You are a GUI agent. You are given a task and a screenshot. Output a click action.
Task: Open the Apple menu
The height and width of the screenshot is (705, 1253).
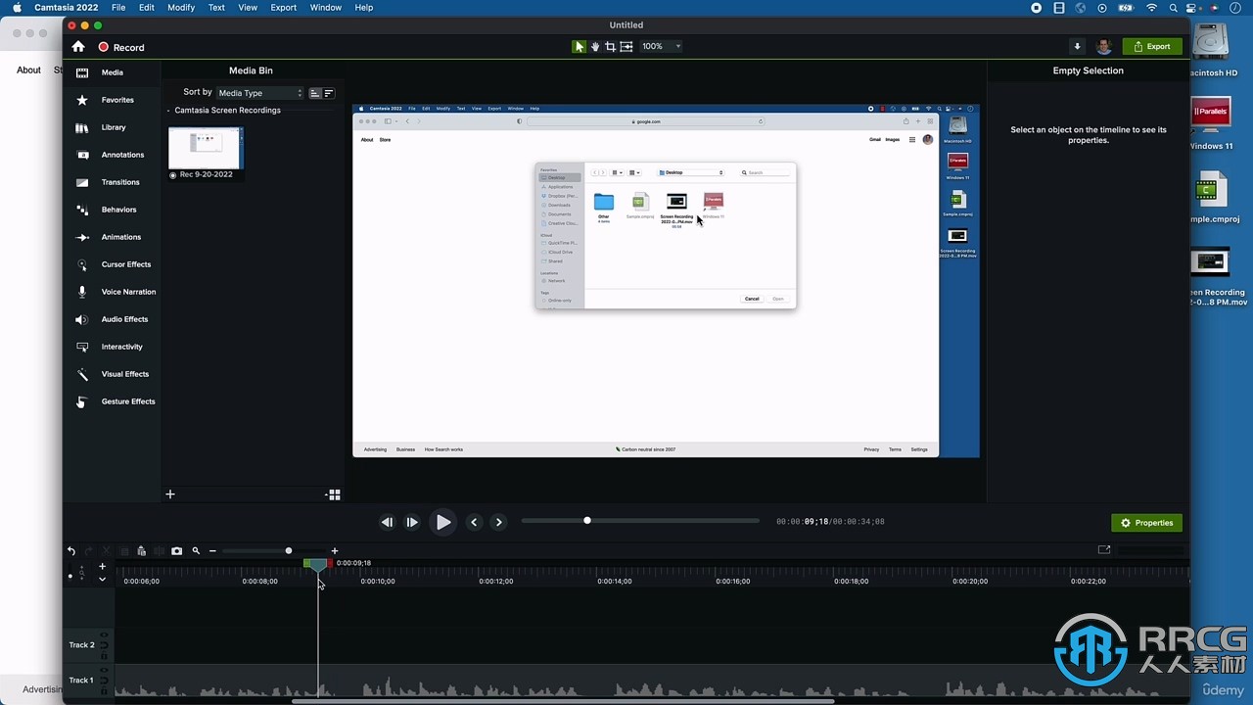17,8
